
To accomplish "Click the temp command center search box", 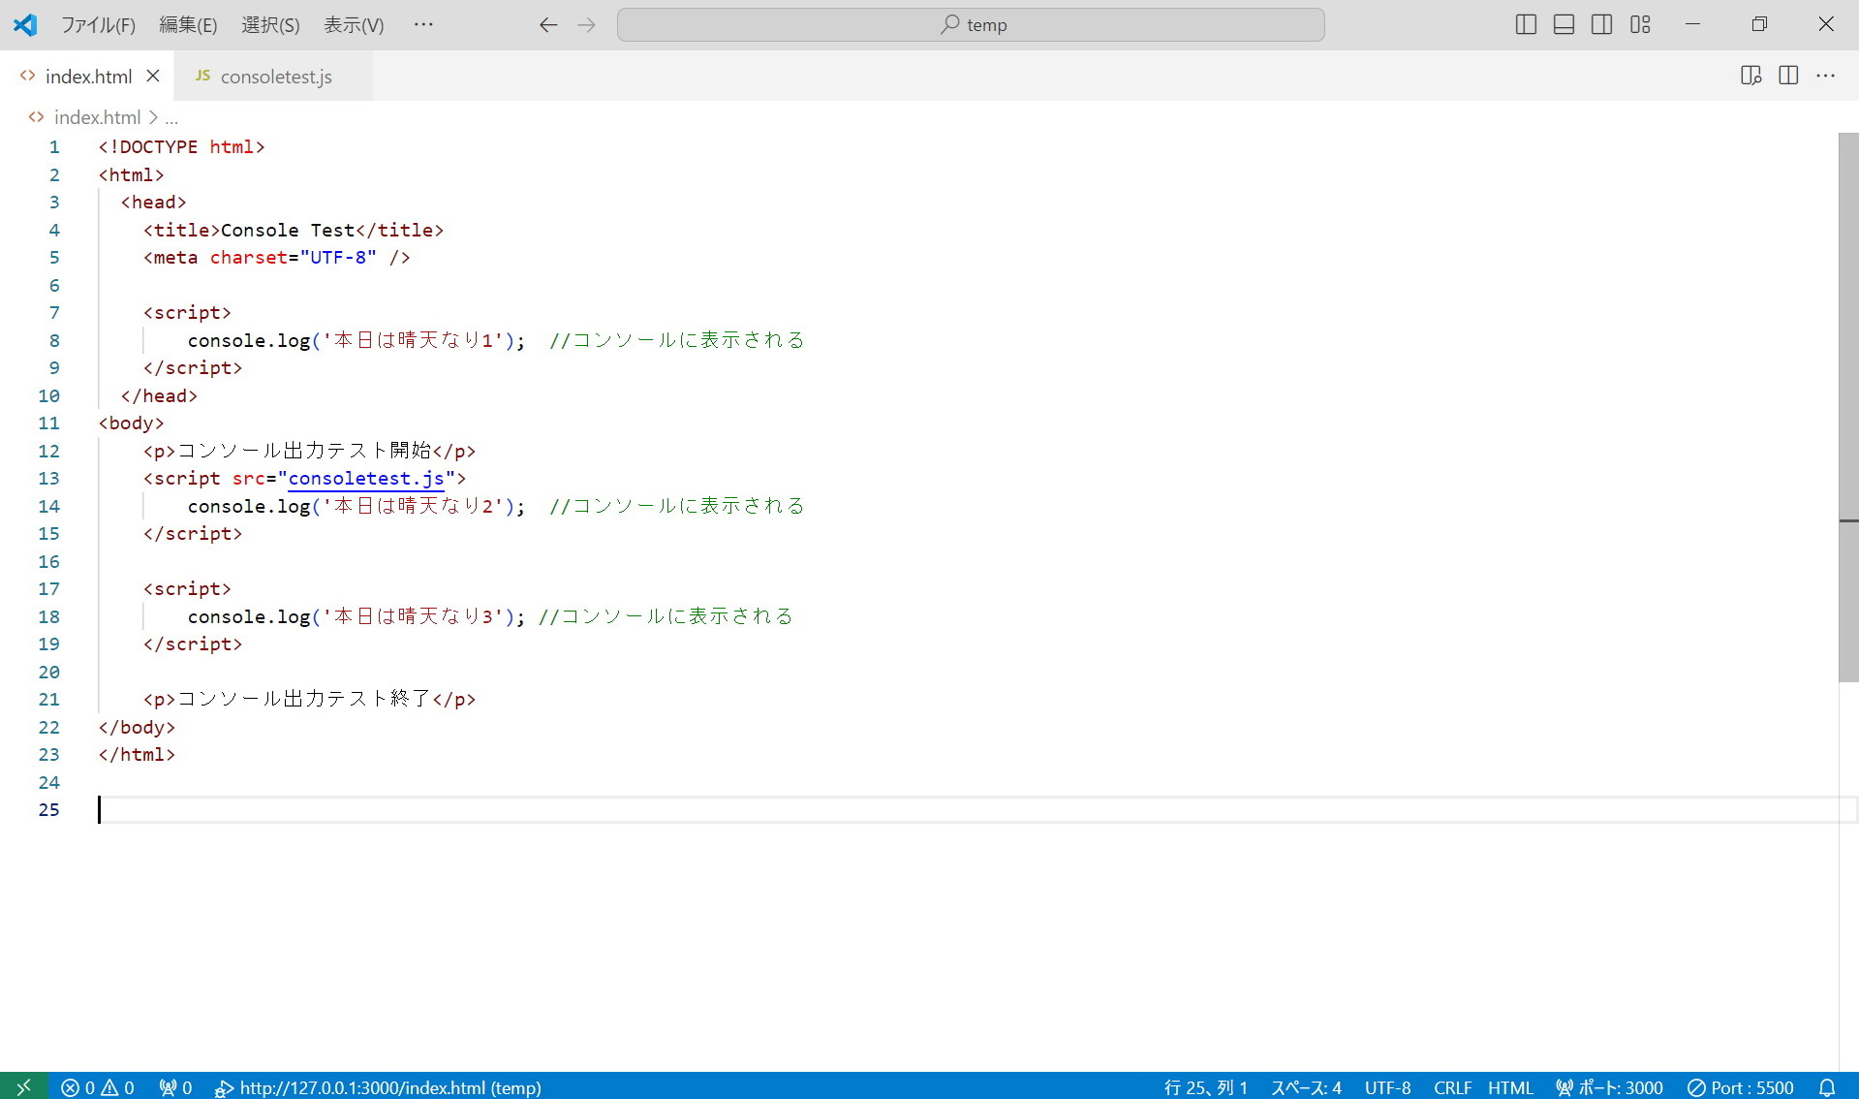I will pos(971,25).
